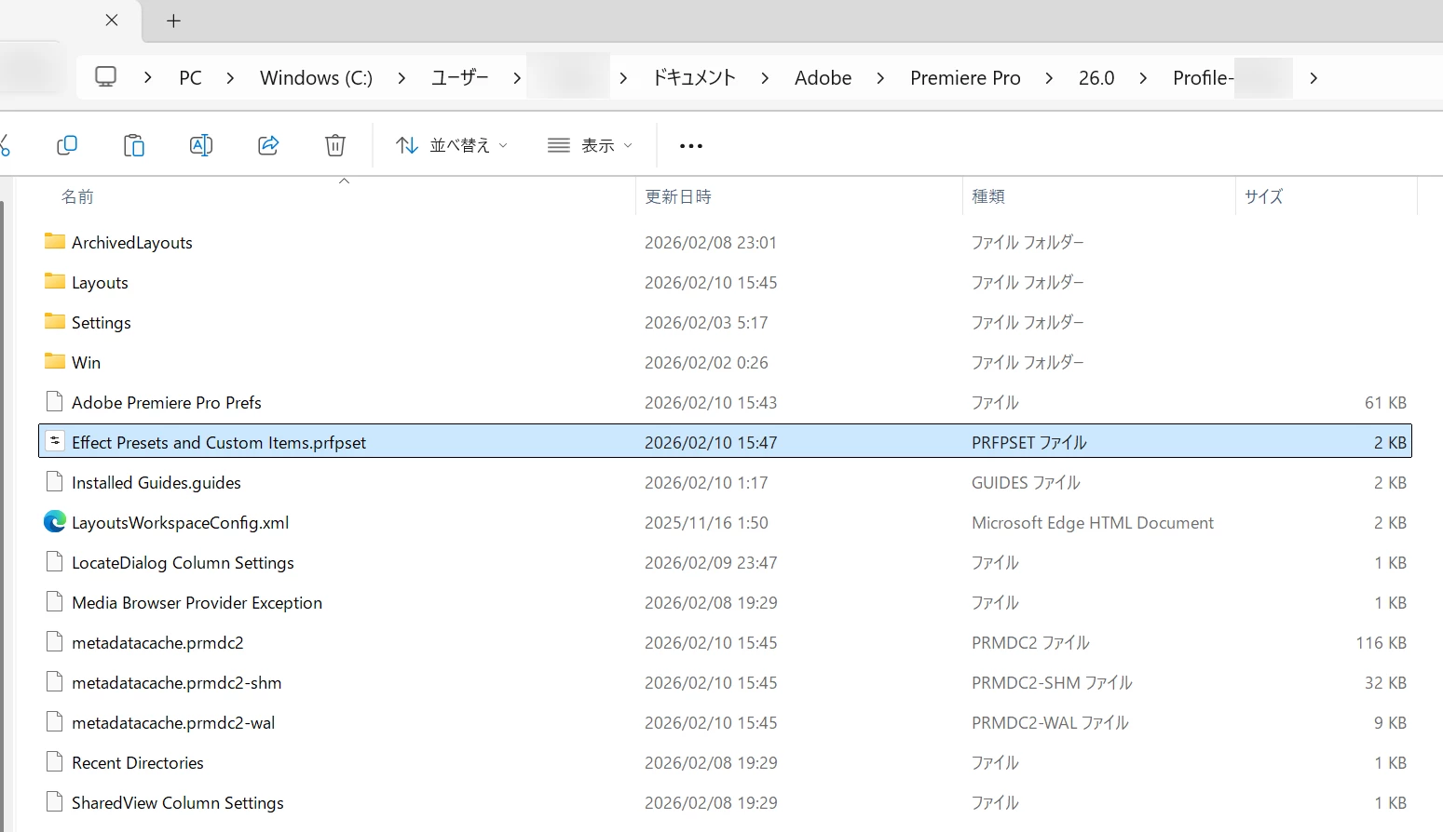Close the current tab with X

point(112,20)
